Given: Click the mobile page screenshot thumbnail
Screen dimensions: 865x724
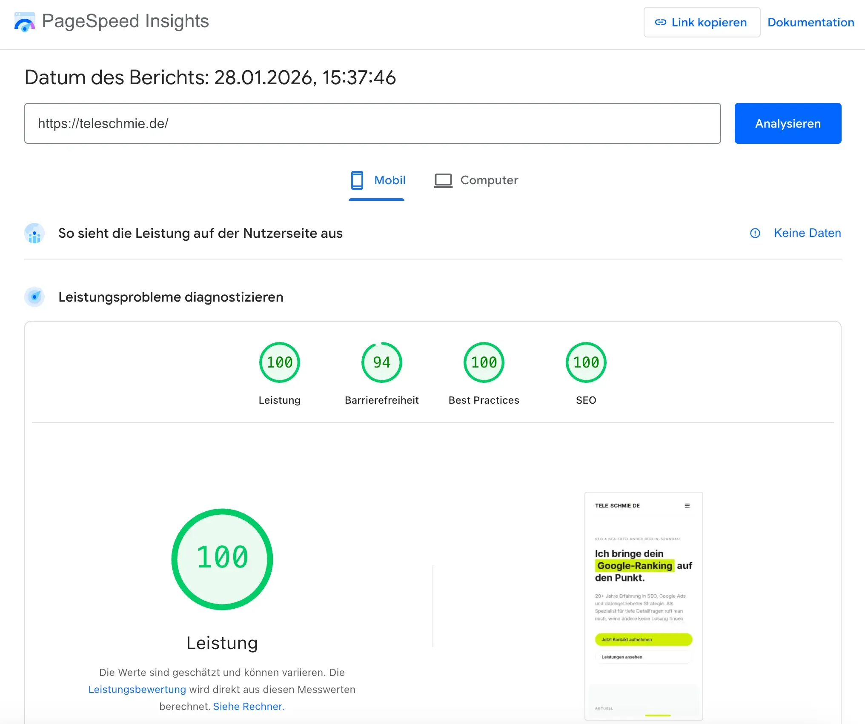Looking at the screenshot, I should [644, 606].
